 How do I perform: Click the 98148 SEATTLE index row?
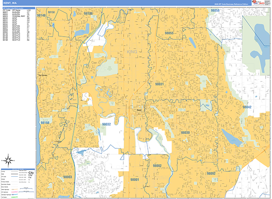pos(16,34)
